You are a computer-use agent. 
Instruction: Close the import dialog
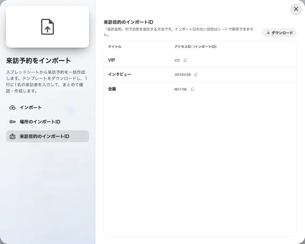pyautogui.click(x=296, y=9)
